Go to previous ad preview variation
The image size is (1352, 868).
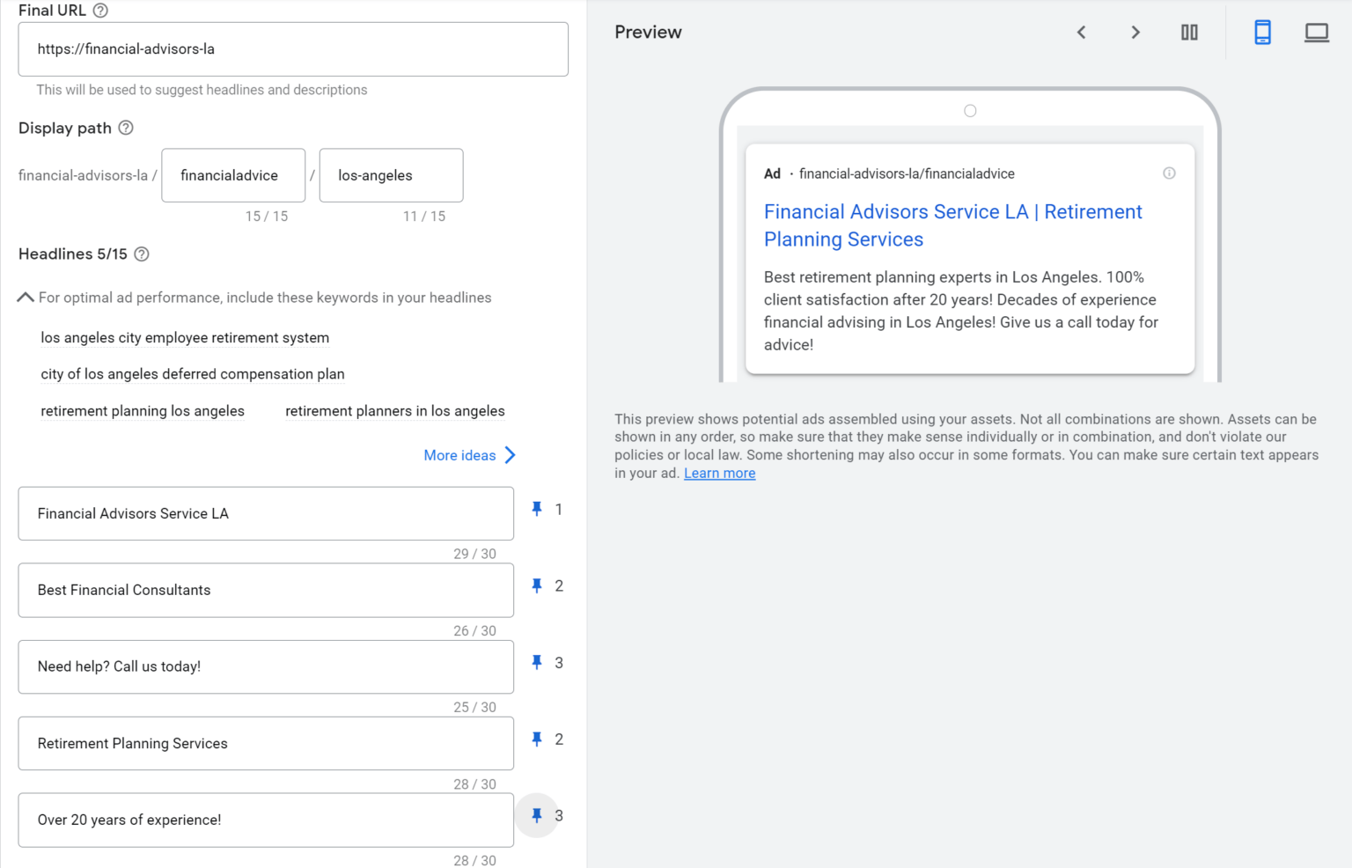point(1081,32)
